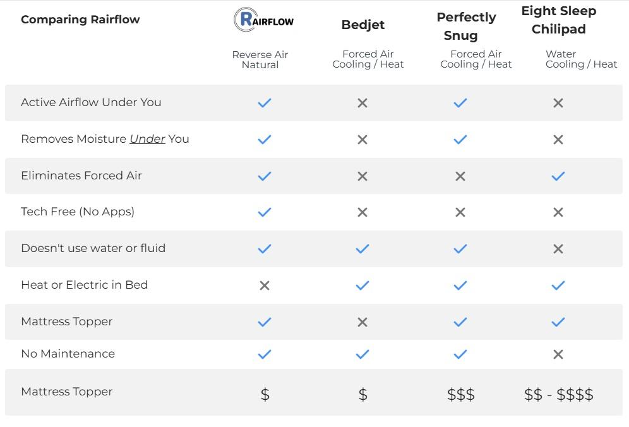Image resolution: width=629 pixels, height=427 pixels.
Task: Click the Comparing Rairflow title text
Action: coord(80,20)
